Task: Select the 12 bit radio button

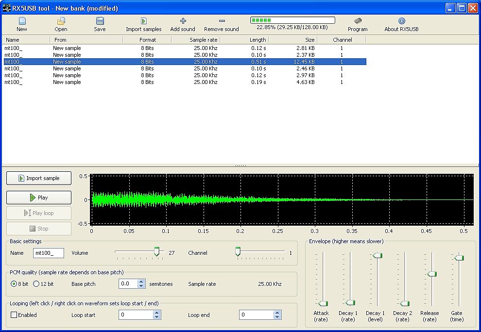Action: 36,284
